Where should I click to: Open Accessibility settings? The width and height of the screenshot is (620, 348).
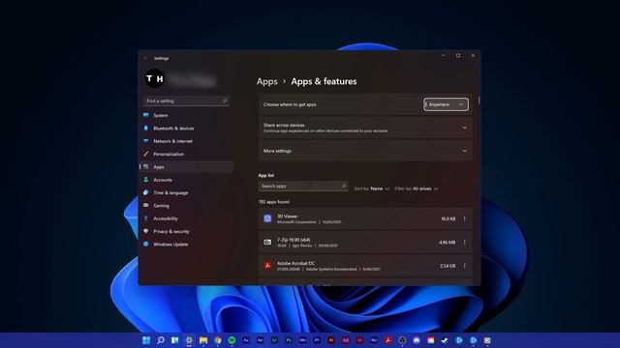pyautogui.click(x=186, y=218)
